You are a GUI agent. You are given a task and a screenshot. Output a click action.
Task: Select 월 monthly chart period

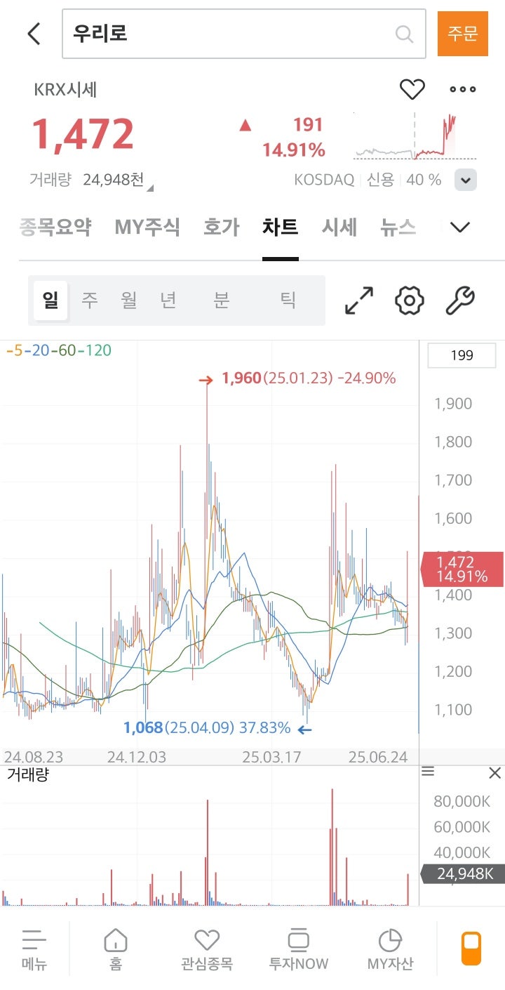(129, 301)
